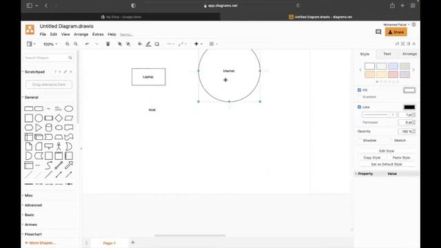Click the Paste Style button
This screenshot has height=248, width=441.
click(x=401, y=158)
